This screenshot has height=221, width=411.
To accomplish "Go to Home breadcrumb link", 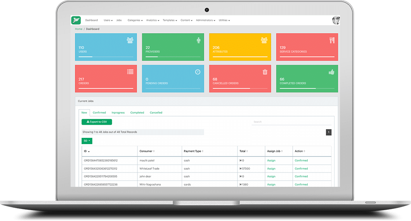I will click(x=79, y=29).
